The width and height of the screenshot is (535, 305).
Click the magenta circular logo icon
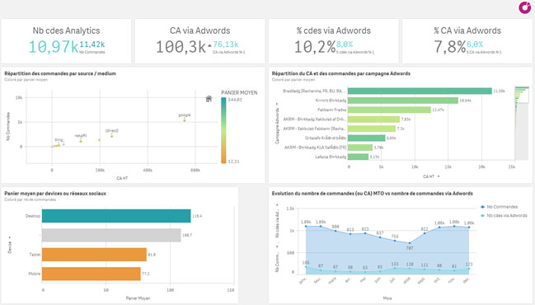point(525,7)
